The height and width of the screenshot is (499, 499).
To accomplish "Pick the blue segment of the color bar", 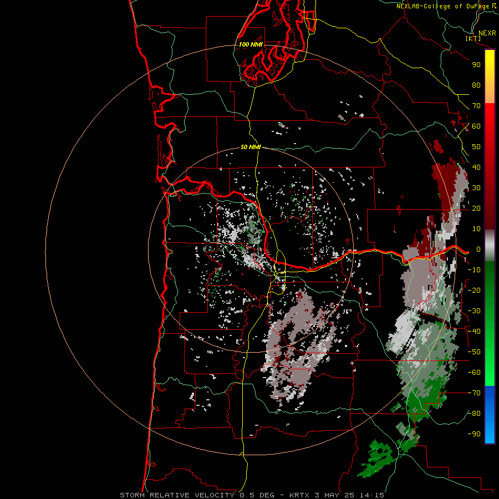I will tap(490, 415).
